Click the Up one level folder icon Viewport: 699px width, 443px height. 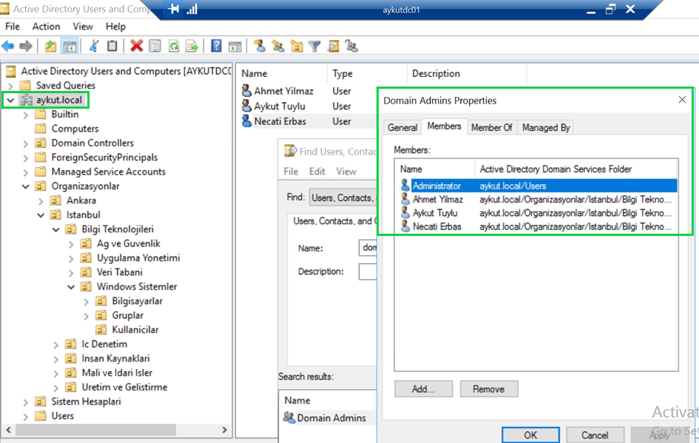point(50,47)
